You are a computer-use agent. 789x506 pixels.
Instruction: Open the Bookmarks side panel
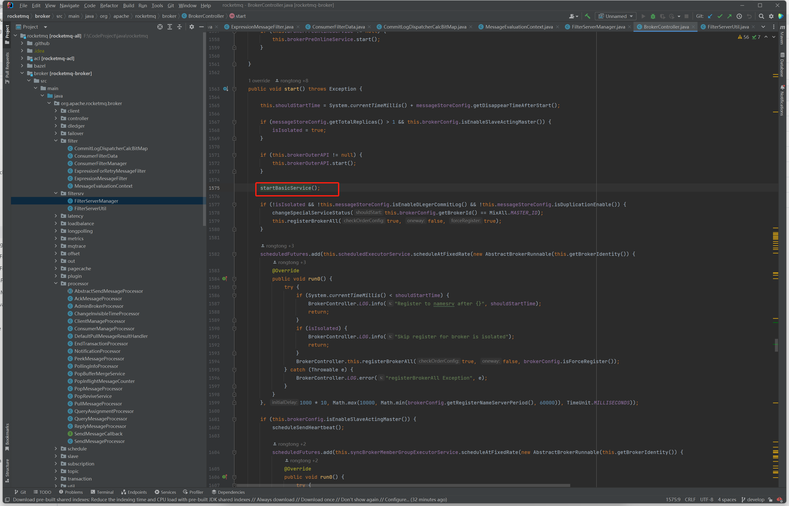click(x=7, y=437)
